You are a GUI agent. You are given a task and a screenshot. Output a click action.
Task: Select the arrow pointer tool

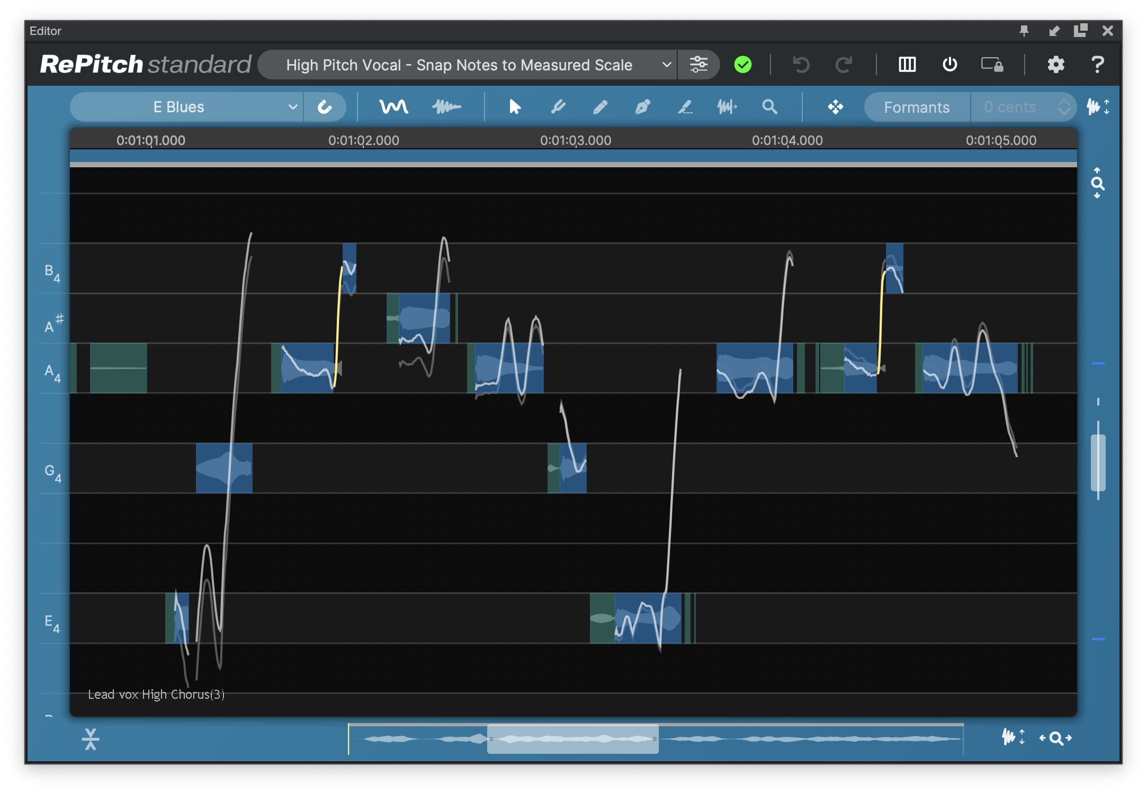(514, 107)
